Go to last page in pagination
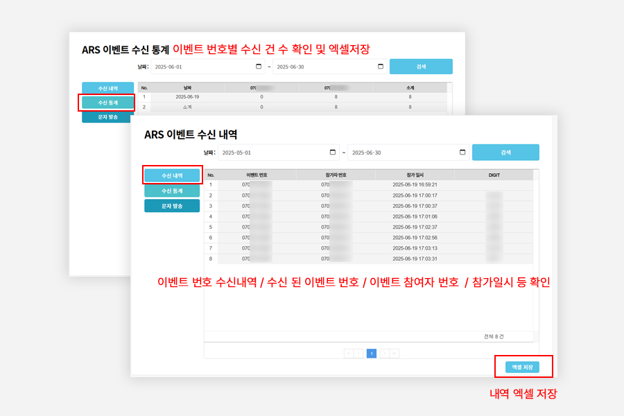The image size is (624, 416). 394,354
